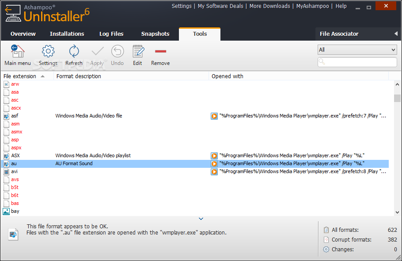Open More Downloads link
The width and height of the screenshot is (402, 261).
[x=270, y=6]
